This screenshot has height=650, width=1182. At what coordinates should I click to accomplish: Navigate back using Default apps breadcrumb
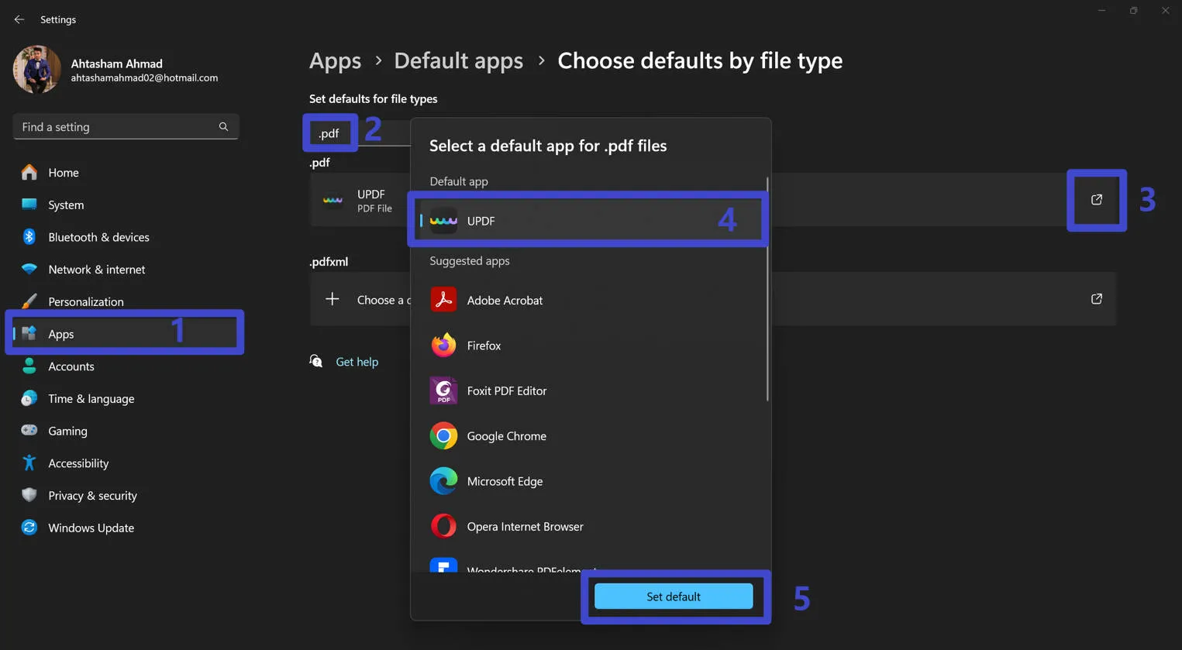[458, 60]
